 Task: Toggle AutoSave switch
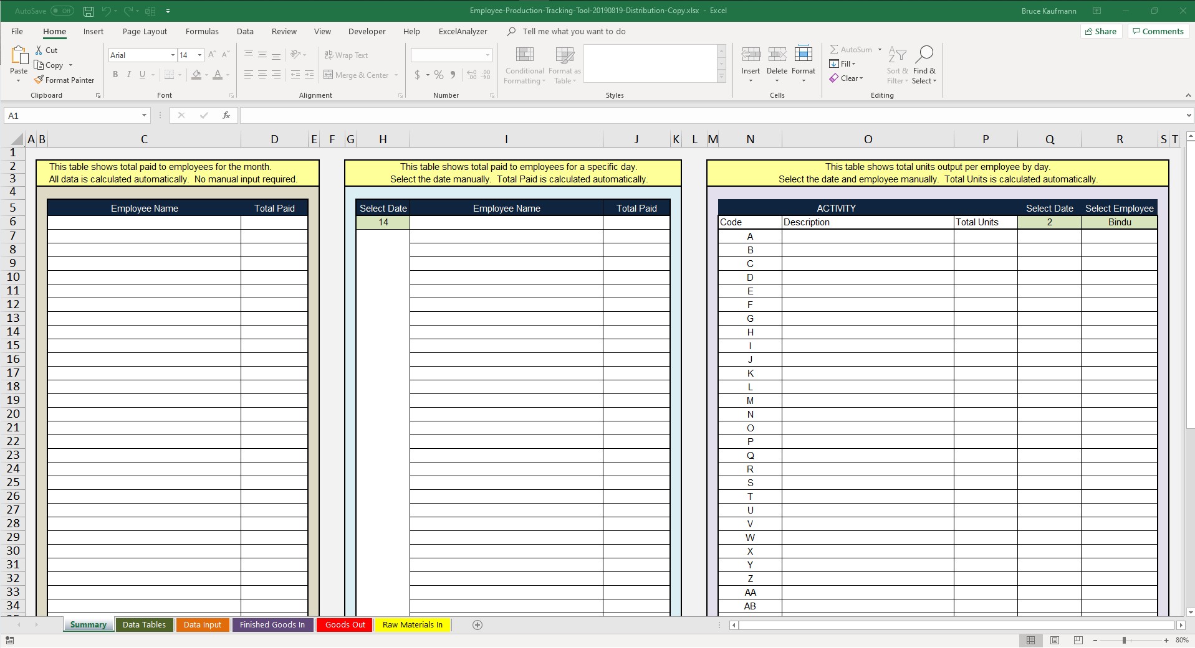click(x=62, y=11)
